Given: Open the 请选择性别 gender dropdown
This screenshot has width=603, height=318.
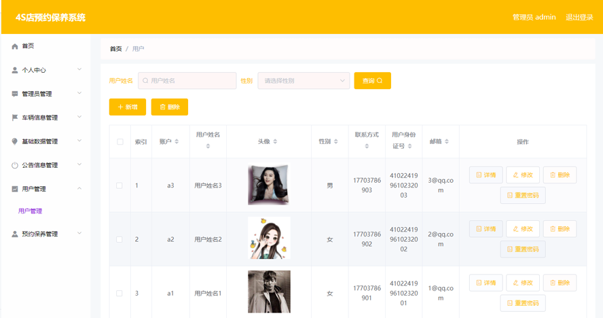Looking at the screenshot, I should 304,81.
